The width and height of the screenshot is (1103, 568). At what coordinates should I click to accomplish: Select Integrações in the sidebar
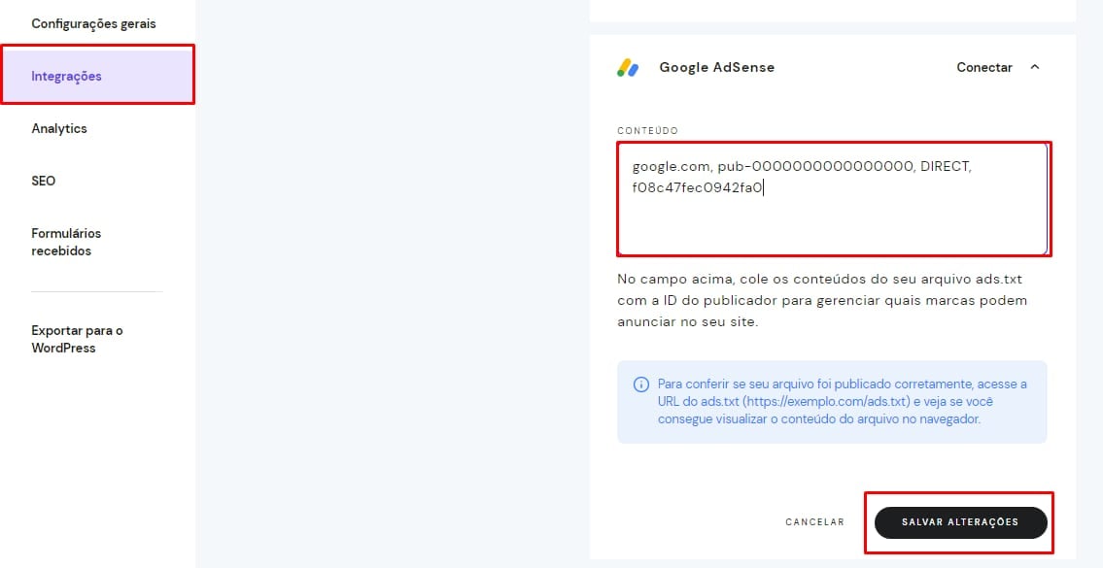(66, 76)
